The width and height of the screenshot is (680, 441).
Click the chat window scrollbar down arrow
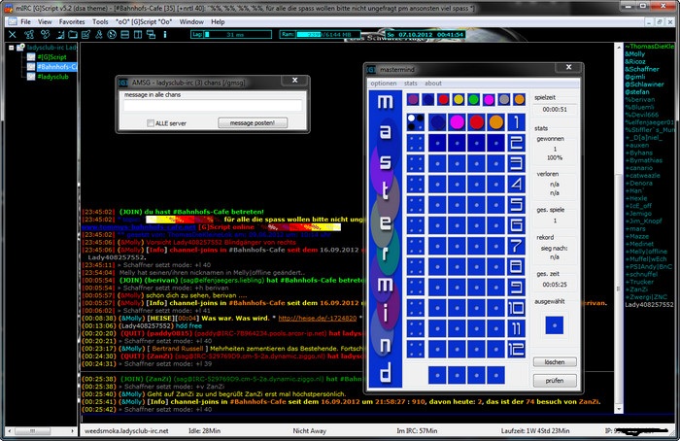[x=619, y=409]
